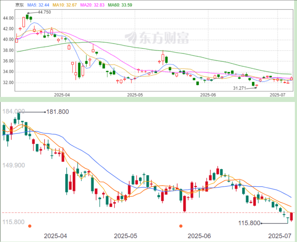Click the gray 149.900 axis label

[13, 165]
